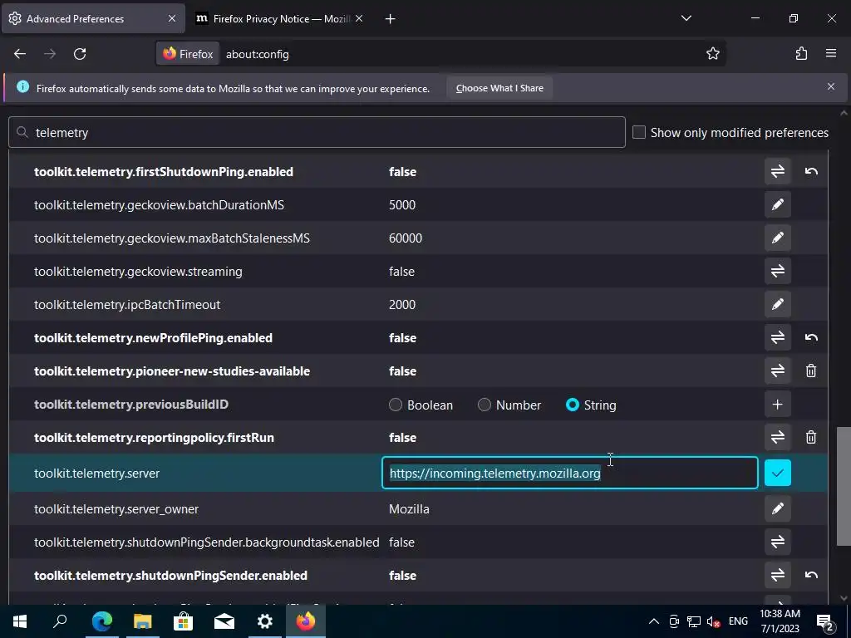851x638 pixels.
Task: Reset toolkit.telemetry.newProfilePing.enabled to default
Action: pos(811,337)
